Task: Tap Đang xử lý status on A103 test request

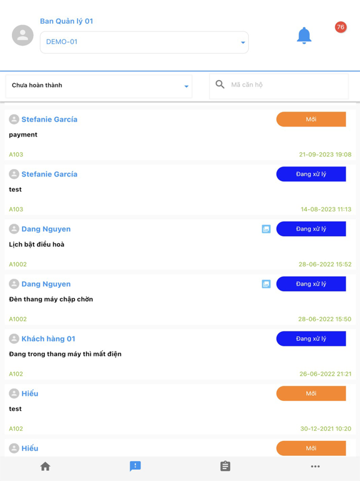Action: pyautogui.click(x=311, y=174)
